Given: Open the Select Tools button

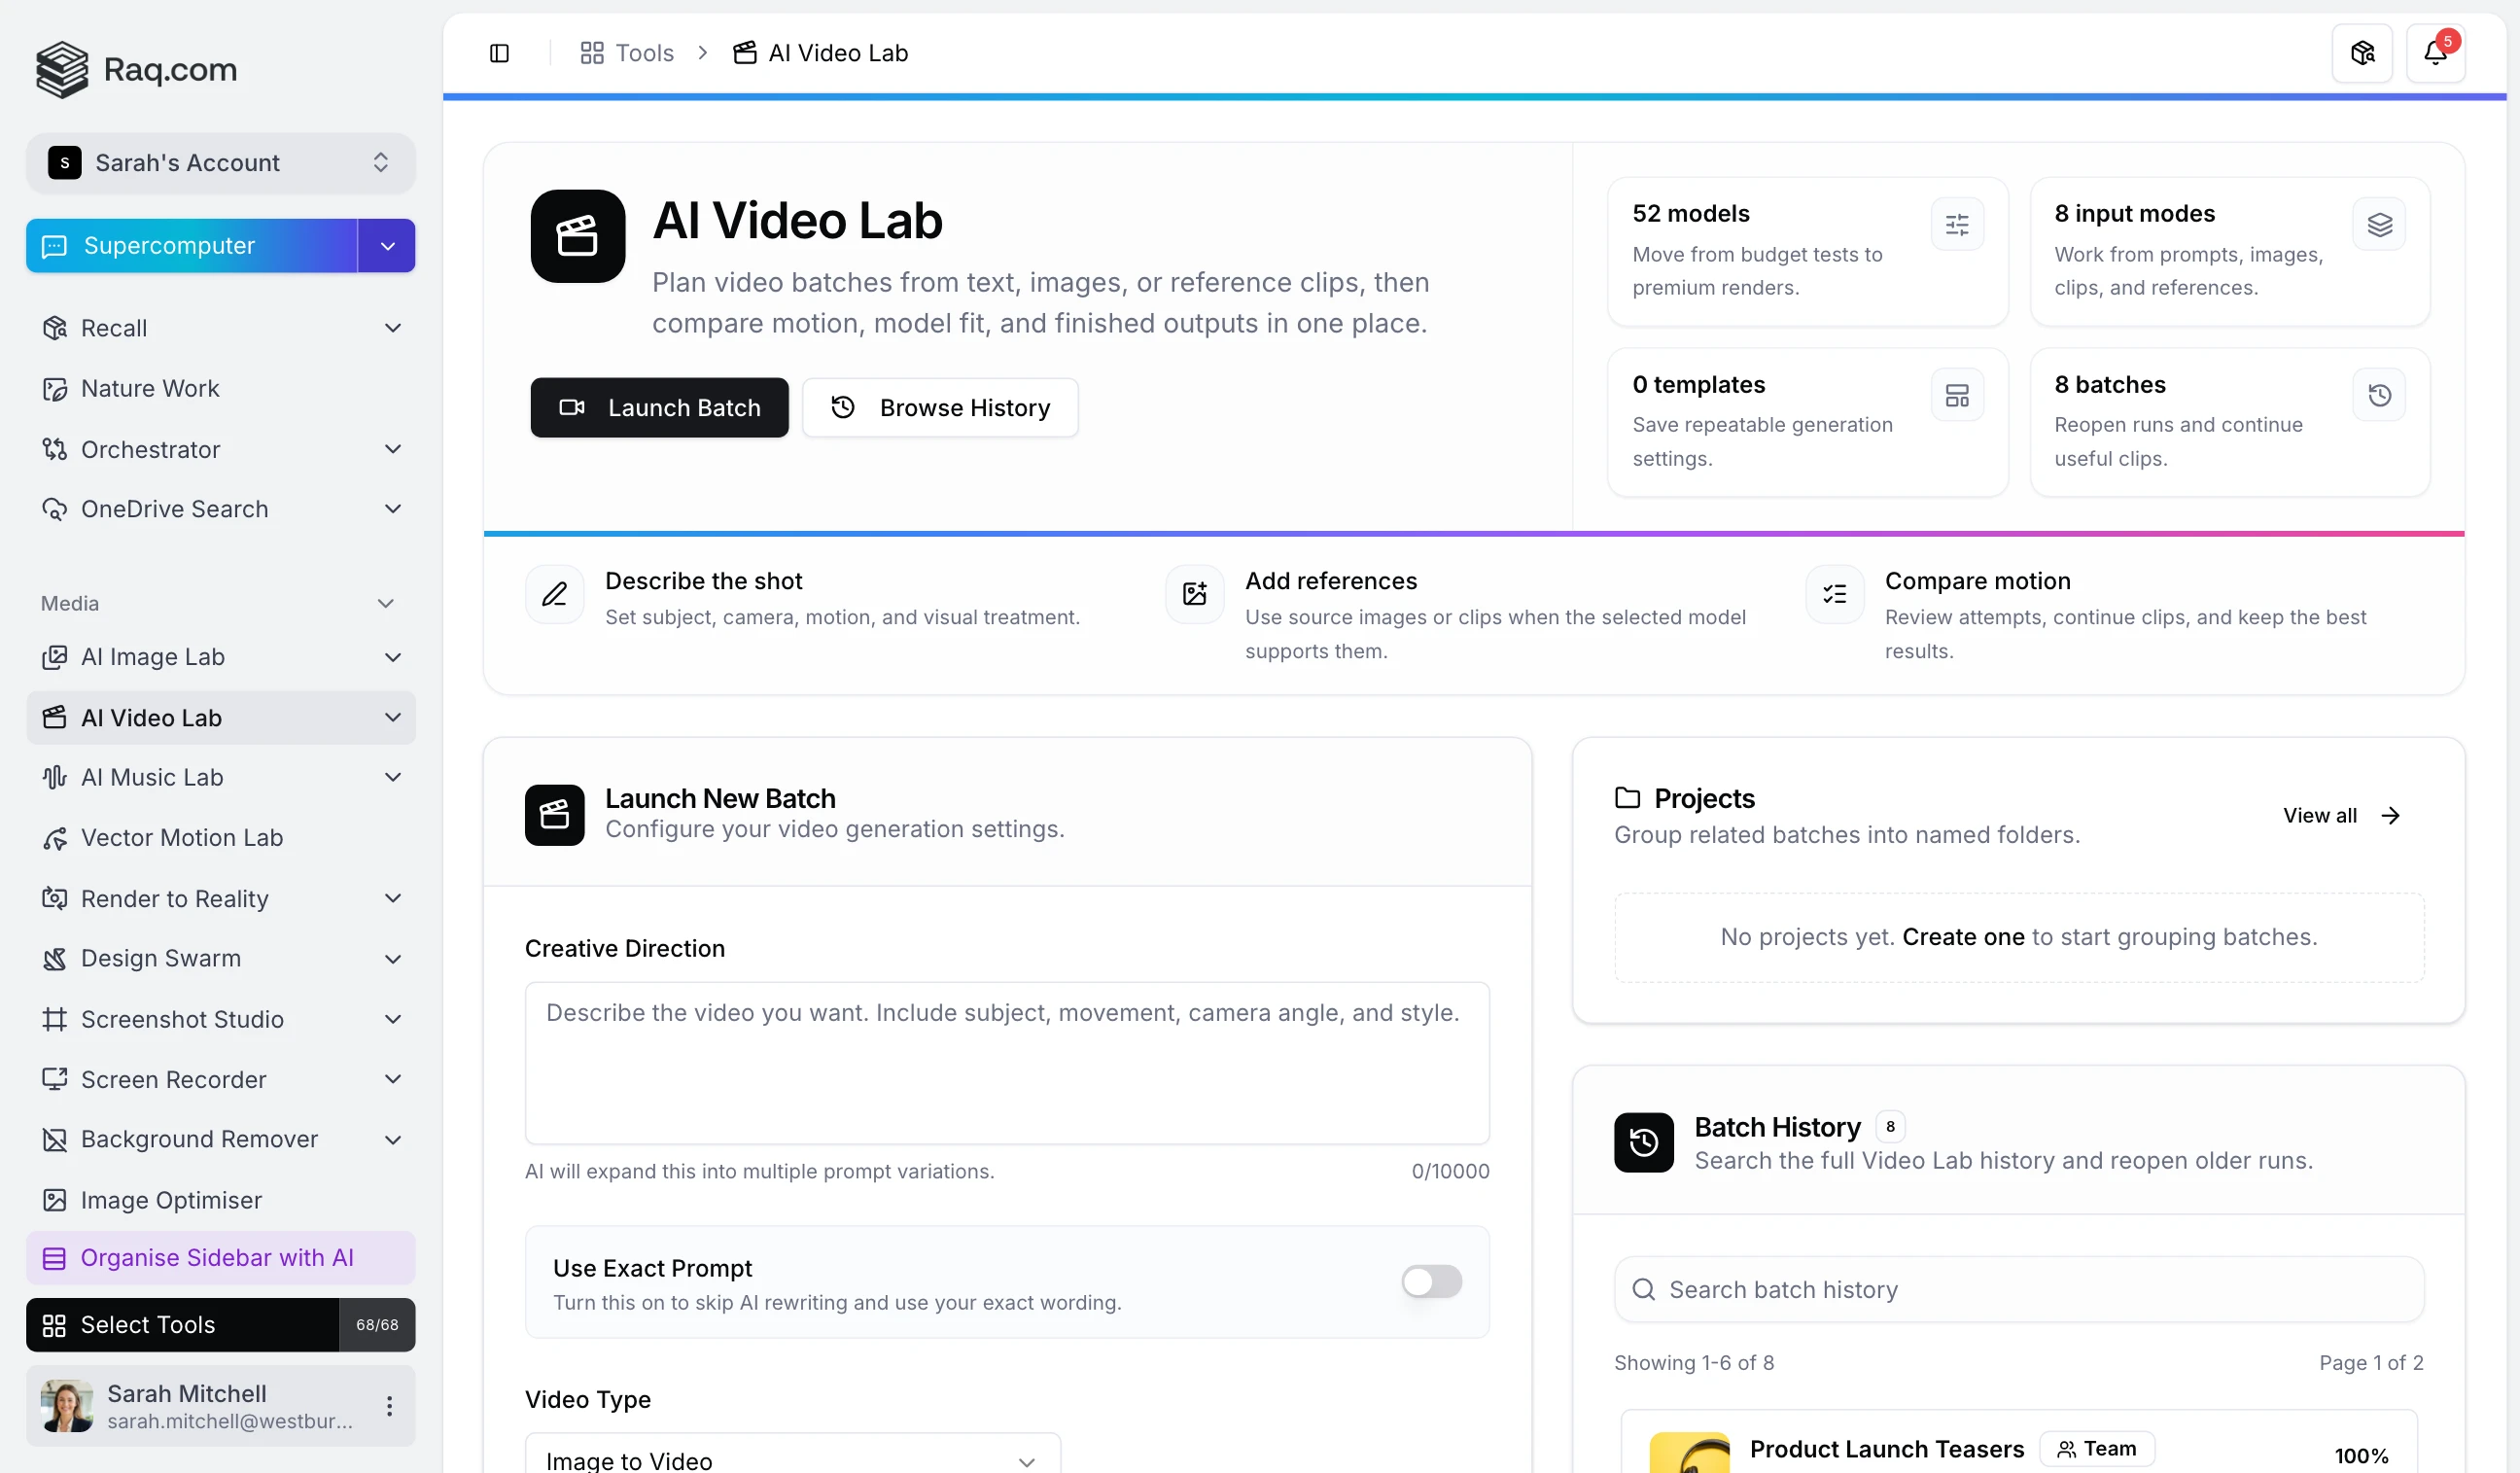Looking at the screenshot, I should (182, 1325).
